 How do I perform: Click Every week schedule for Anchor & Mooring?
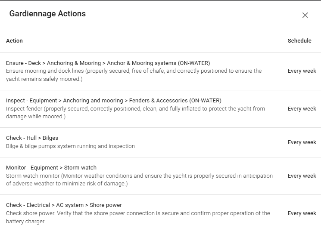[x=302, y=71]
